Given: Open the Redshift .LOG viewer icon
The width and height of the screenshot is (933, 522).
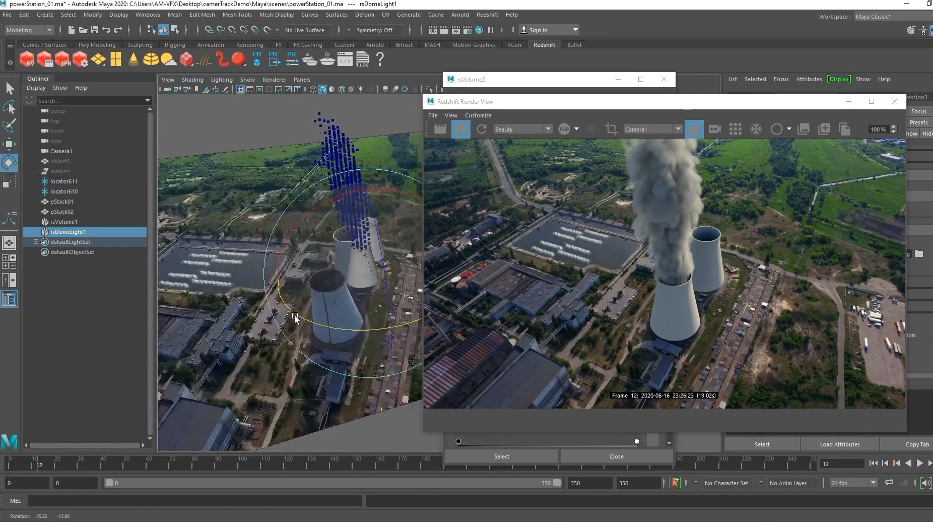Looking at the screenshot, I should click(x=364, y=59).
